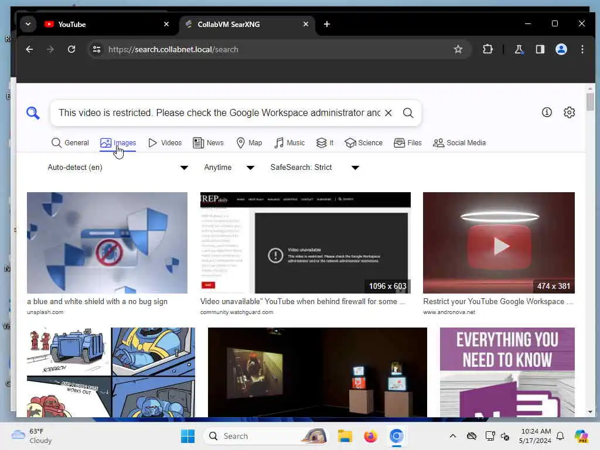This screenshot has width=600, height=450.
Task: Expand the Anytime time range dropdown
Action: pos(229,168)
